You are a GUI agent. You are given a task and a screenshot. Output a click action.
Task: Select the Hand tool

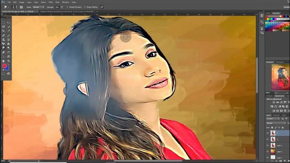coord(4,61)
